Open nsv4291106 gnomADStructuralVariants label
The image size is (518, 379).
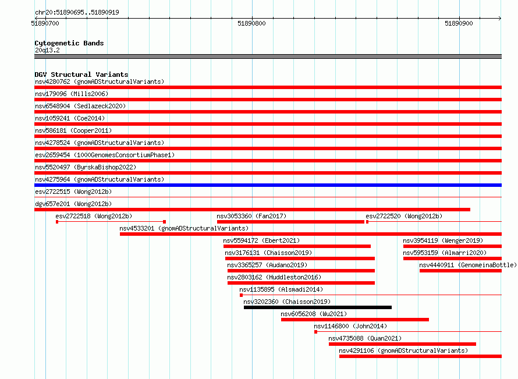(x=403, y=350)
